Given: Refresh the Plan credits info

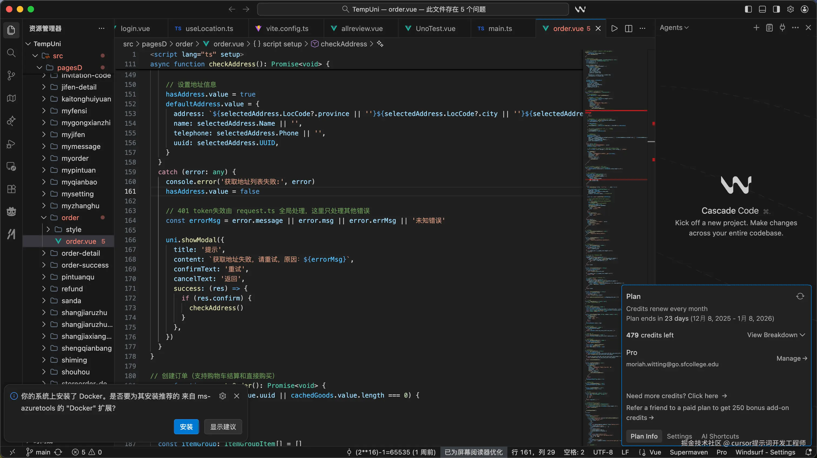Looking at the screenshot, I should 800,296.
